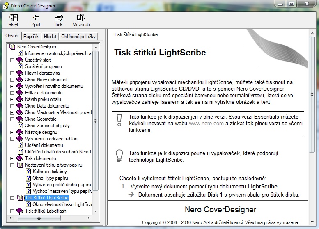
Task: Click the purple book icon next to Hlavní obrazovka
Action: pos(20,73)
